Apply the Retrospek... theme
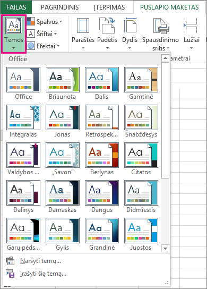Viewport: 207px width, 289px height. [102, 121]
